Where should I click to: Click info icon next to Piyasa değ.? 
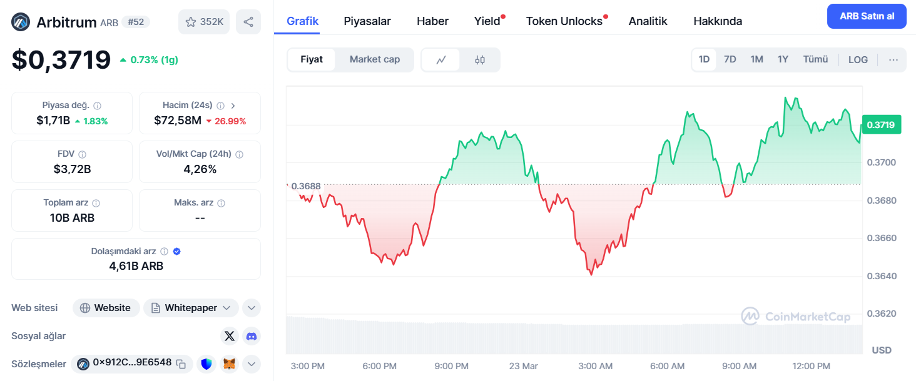coord(97,106)
